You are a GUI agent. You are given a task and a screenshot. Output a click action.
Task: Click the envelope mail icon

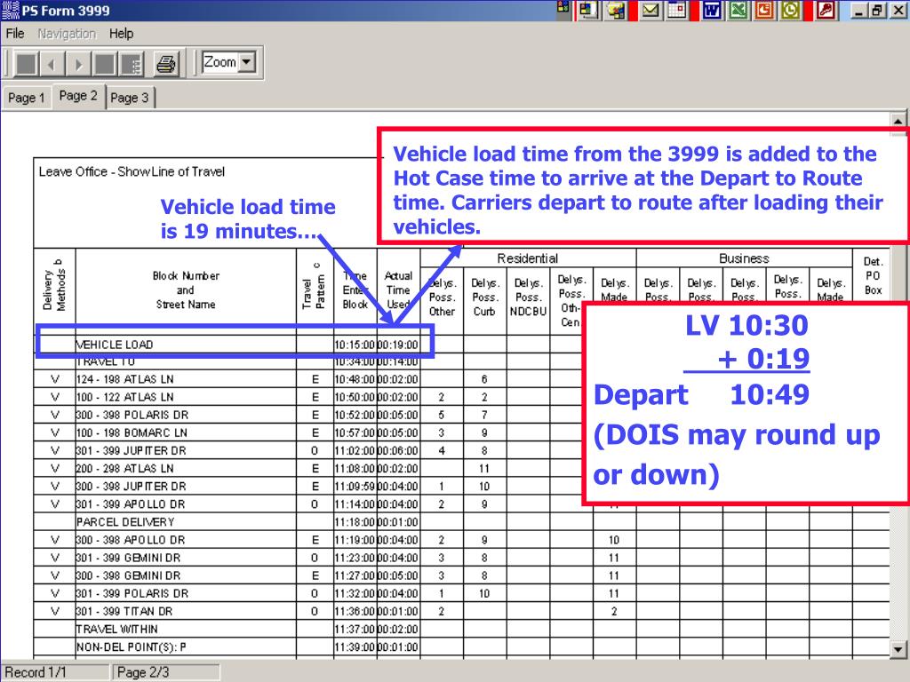coord(651,11)
